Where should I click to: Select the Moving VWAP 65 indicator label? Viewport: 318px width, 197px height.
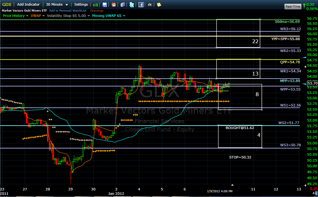coord(107,16)
